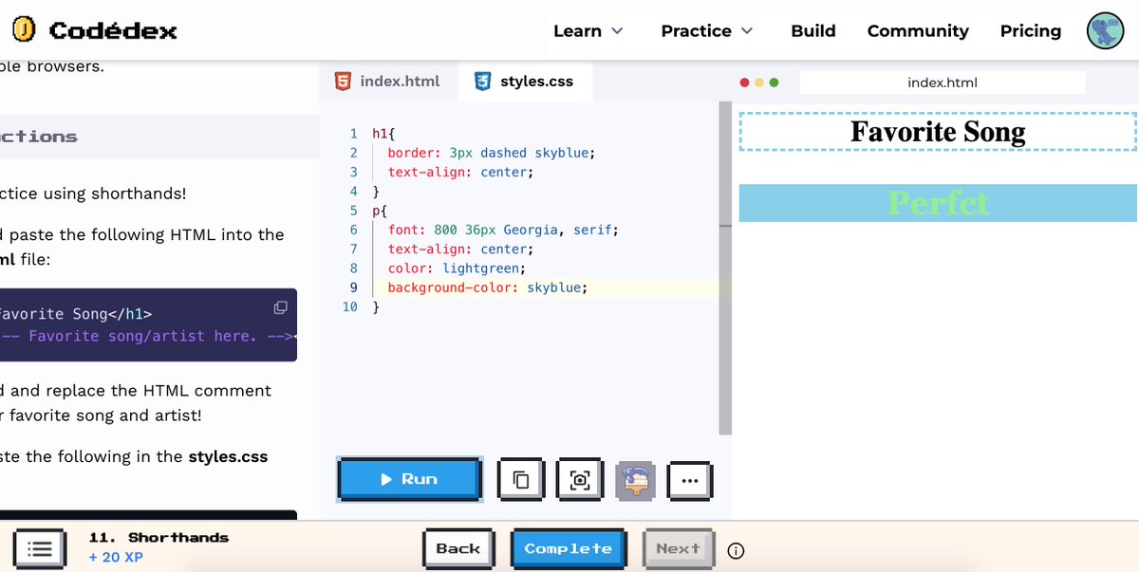Expand the Learn dropdown menu
The image size is (1139, 572).
pyautogui.click(x=588, y=31)
